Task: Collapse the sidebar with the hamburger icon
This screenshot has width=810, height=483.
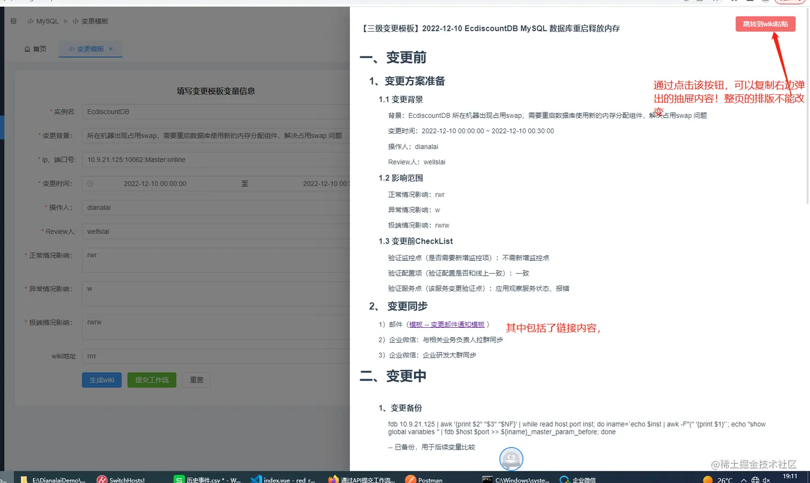Action: point(13,21)
